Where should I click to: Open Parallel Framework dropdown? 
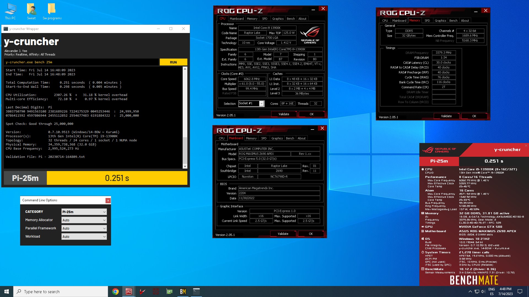click(84, 228)
